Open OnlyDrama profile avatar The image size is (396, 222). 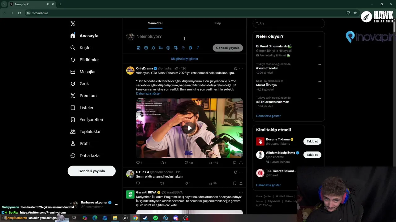(x=130, y=71)
